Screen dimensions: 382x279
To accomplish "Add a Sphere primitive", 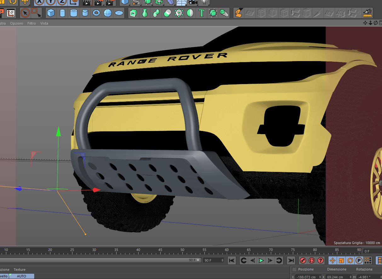I will click(x=108, y=13).
